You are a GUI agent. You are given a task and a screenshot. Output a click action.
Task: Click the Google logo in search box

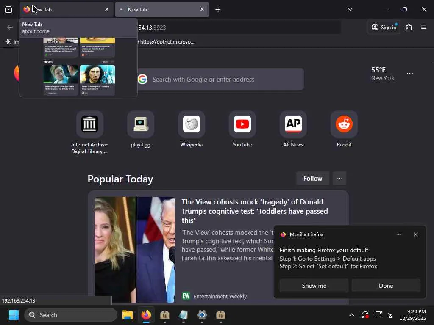click(142, 79)
